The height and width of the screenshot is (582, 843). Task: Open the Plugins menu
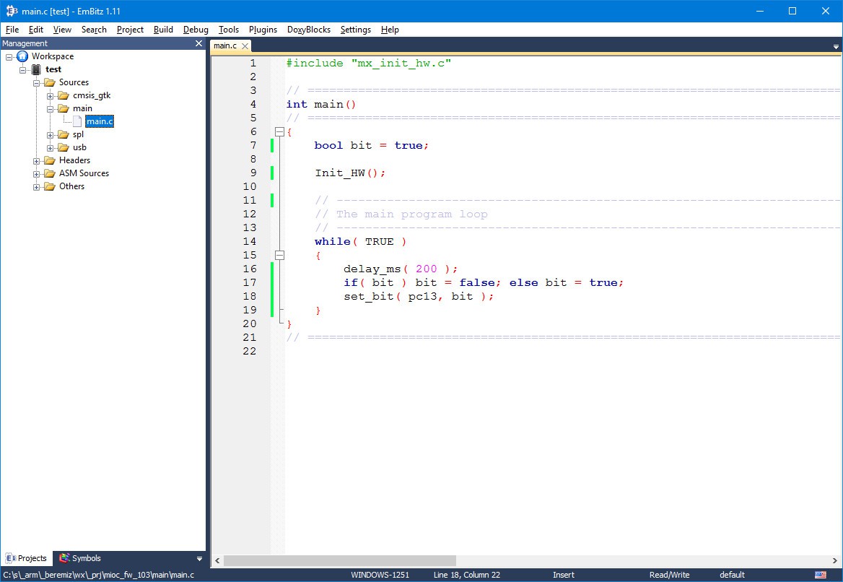[x=263, y=30]
